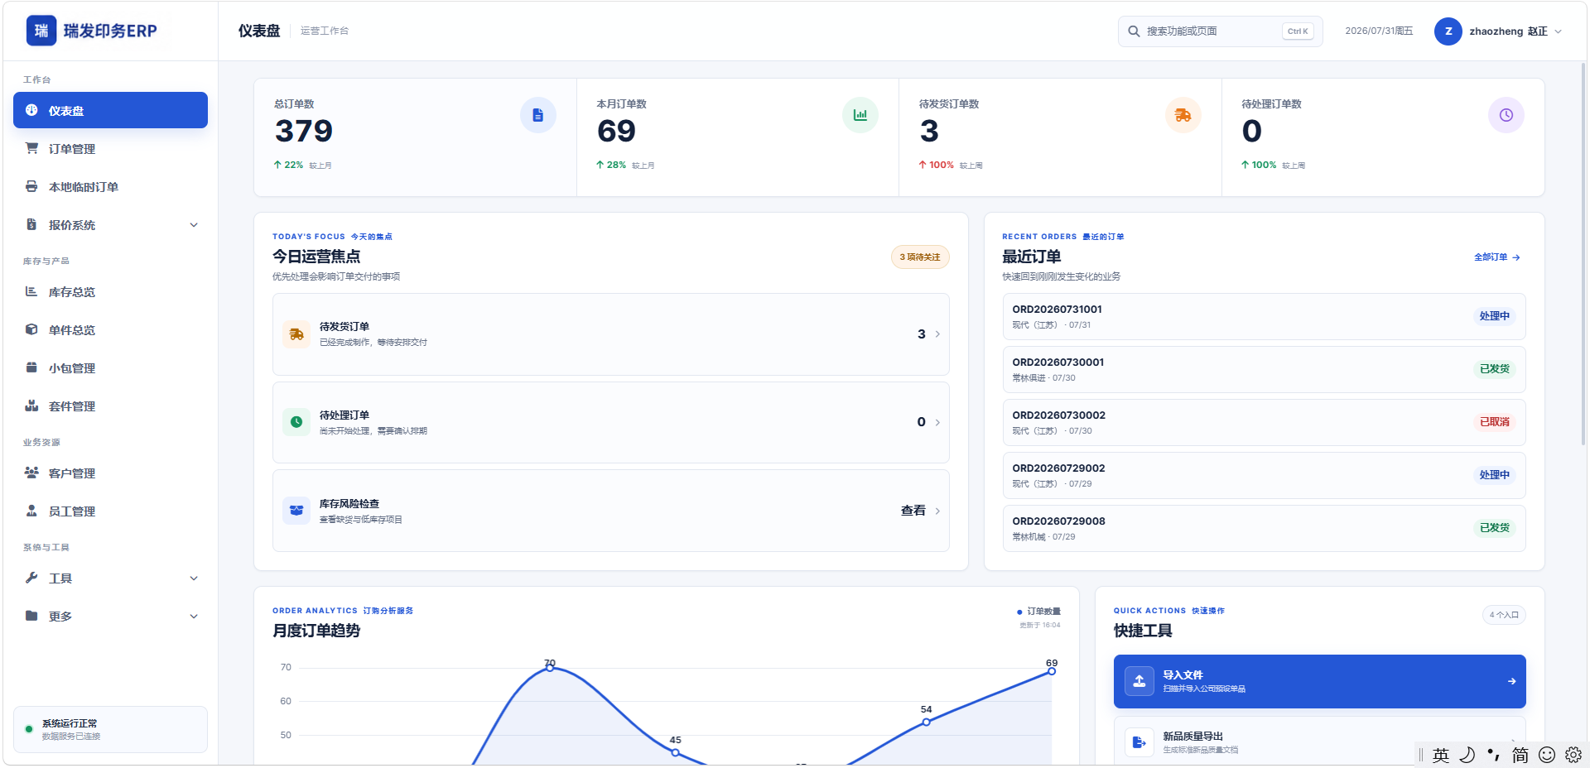Click the 员工管理 person icon
The height and width of the screenshot is (768, 1590).
tap(31, 511)
